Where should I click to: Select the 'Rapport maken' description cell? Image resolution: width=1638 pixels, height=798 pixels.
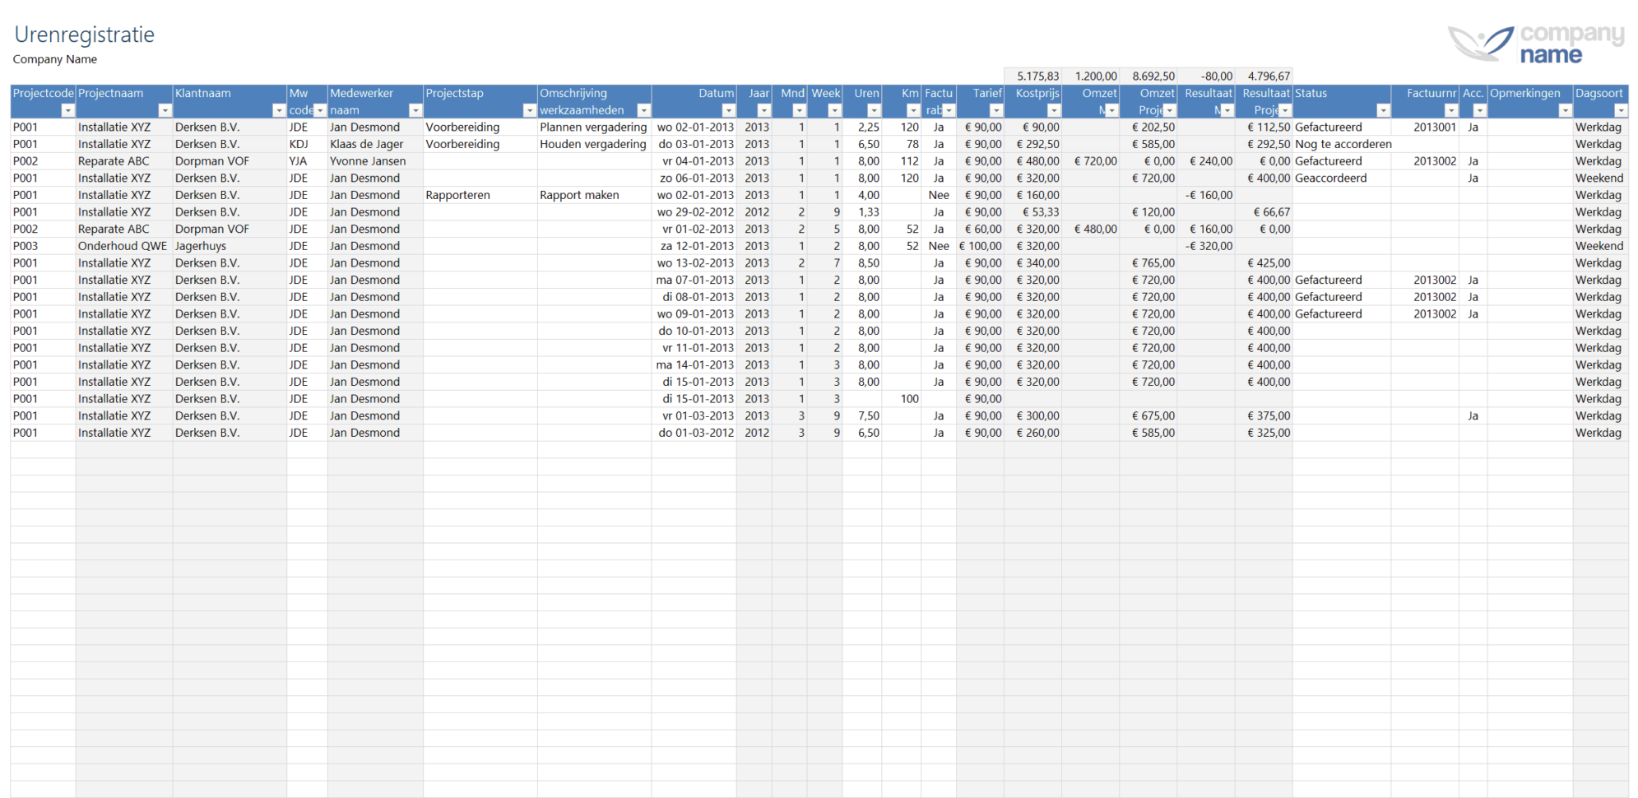[579, 195]
